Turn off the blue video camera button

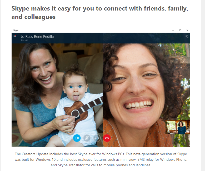coord(77,138)
